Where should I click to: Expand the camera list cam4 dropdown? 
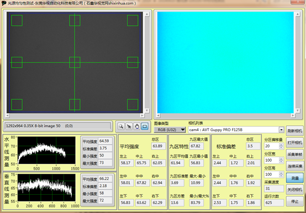(x=281, y=130)
